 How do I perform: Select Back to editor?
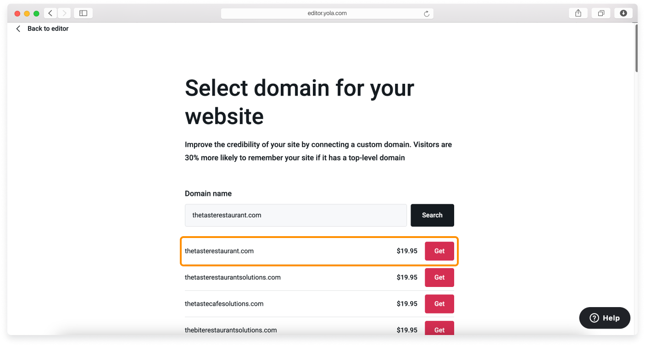(48, 28)
